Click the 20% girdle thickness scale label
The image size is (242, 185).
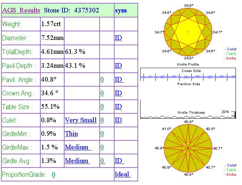pyautogui.click(x=225, y=112)
